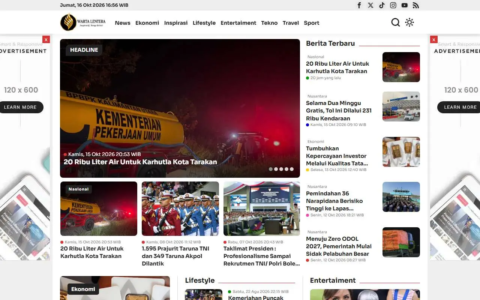This screenshot has height=300, width=480.
Task: Open Berita Terbaru Karhutla Tarakan article
Action: point(337,67)
